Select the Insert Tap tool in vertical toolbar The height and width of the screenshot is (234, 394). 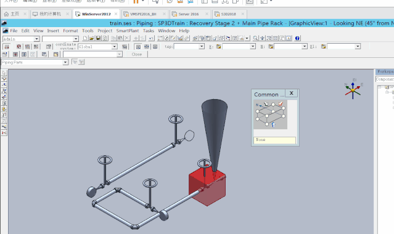tap(4, 97)
